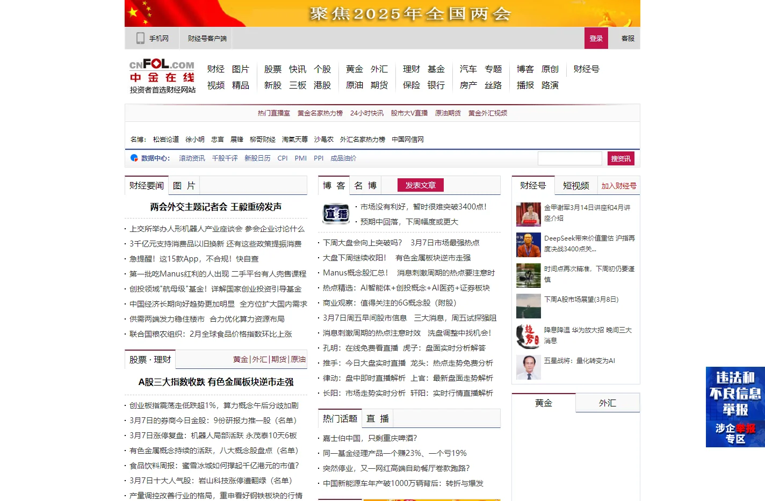Open thumbnail for 时间点再次精准 article
The image size is (765, 501).
point(529,275)
